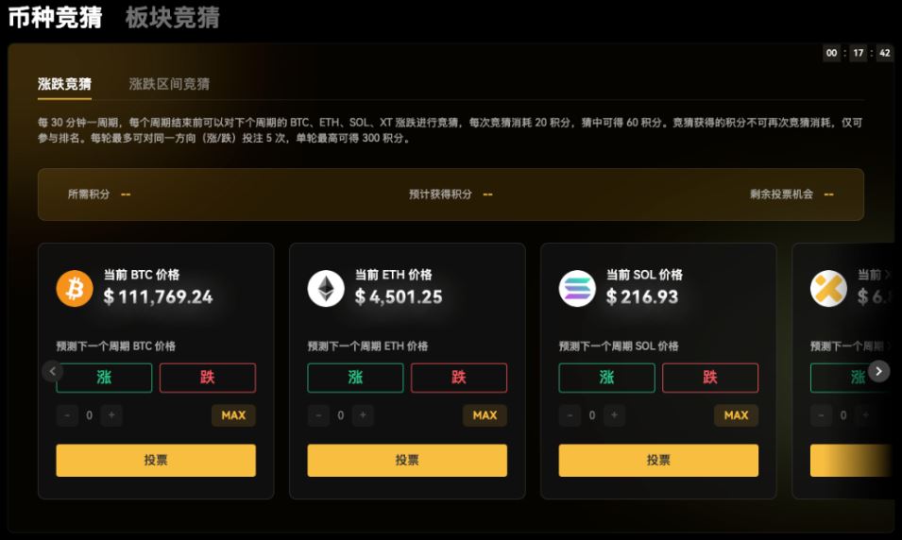The width and height of the screenshot is (902, 540).
Task: Click the Bitcoin coin icon
Action: (x=75, y=289)
